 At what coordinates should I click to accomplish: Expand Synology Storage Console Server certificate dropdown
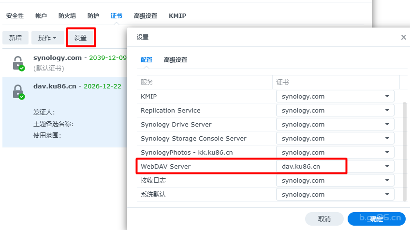point(335,139)
